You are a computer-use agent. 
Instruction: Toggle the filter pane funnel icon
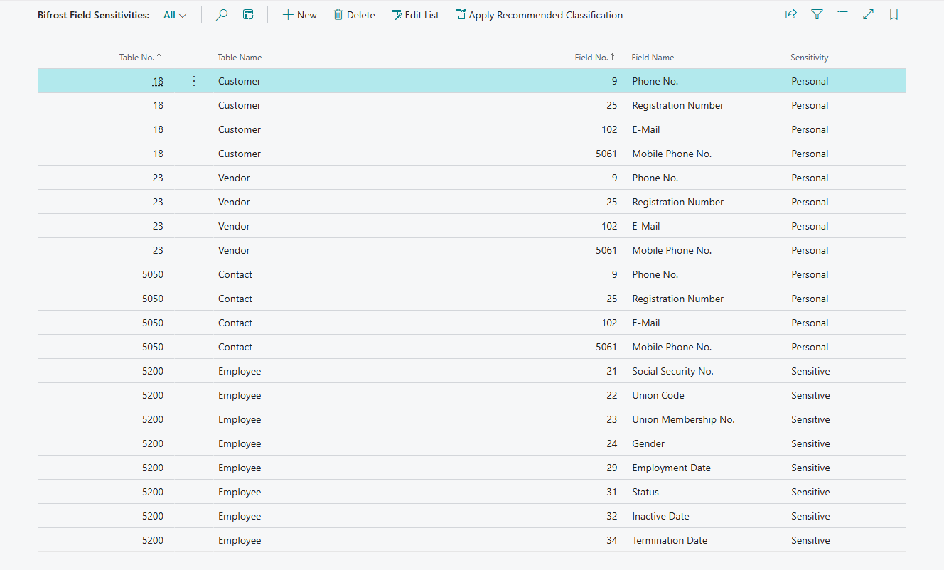817,15
